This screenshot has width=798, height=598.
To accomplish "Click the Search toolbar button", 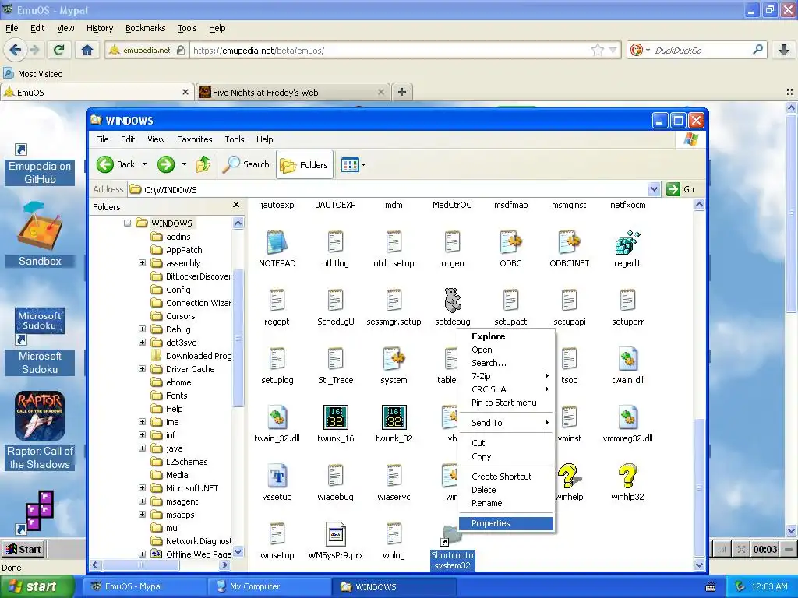I will (x=246, y=164).
